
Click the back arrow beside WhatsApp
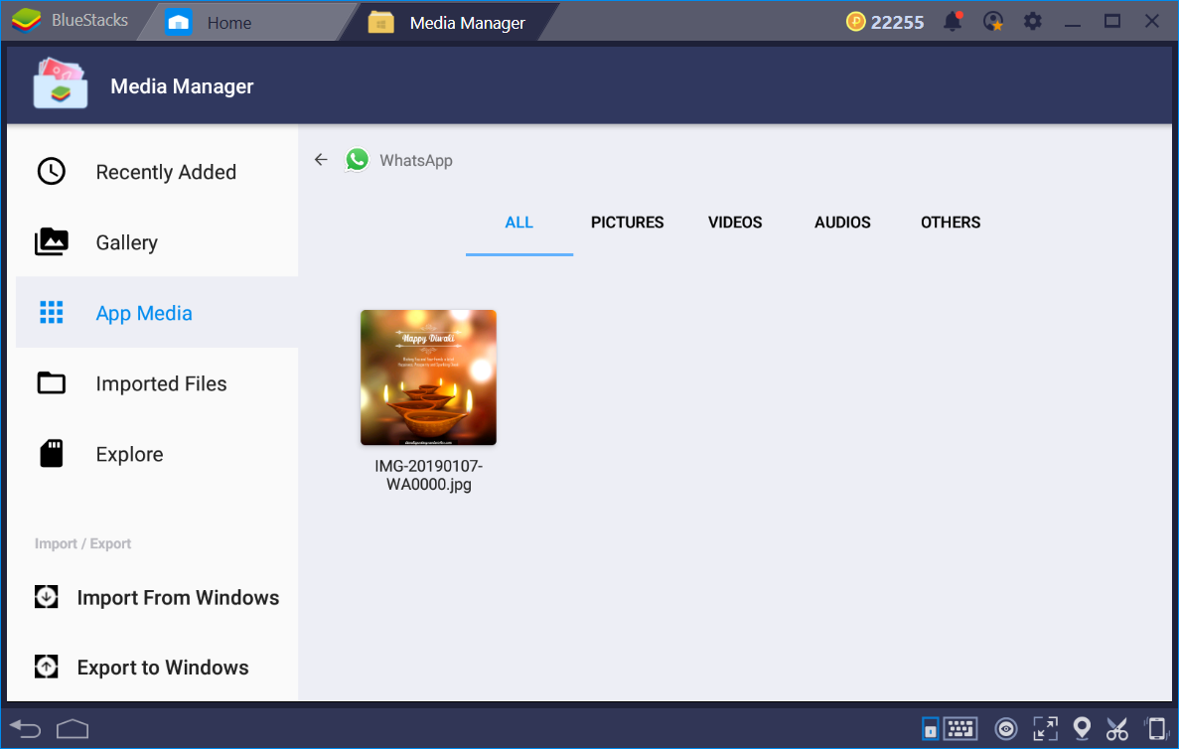click(x=321, y=160)
